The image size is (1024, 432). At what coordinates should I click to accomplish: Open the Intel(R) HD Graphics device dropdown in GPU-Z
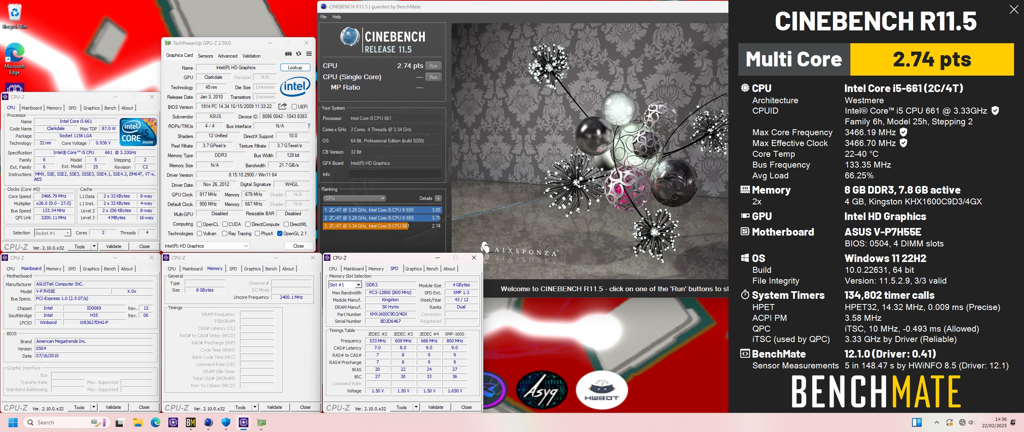click(x=206, y=246)
